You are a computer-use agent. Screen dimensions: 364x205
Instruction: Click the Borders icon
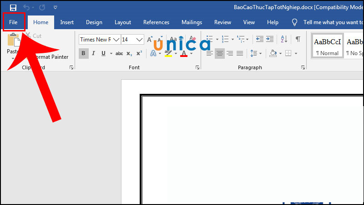(288, 53)
